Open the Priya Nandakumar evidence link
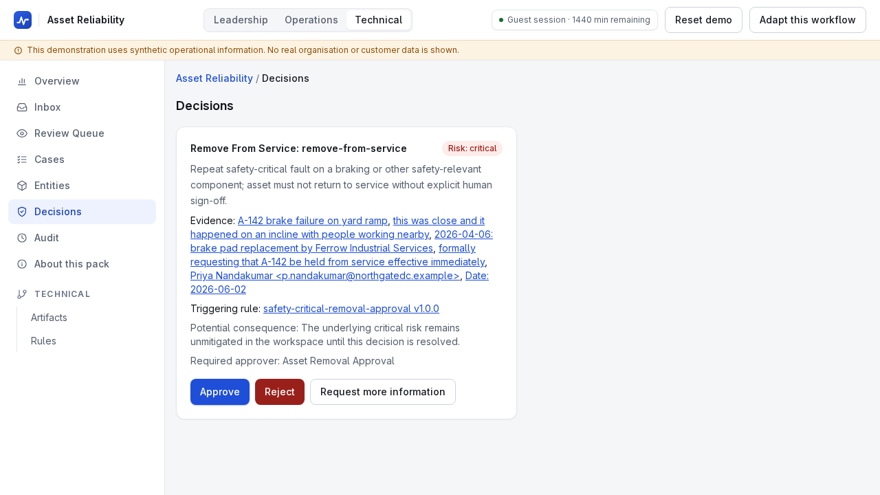Screen dimensions: 880x495 click(325, 276)
